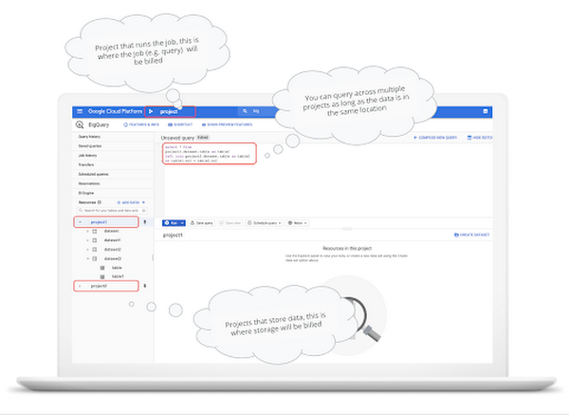Image resolution: width=569 pixels, height=415 pixels.
Task: Focus the tables and datasets search field
Action: click(x=112, y=211)
